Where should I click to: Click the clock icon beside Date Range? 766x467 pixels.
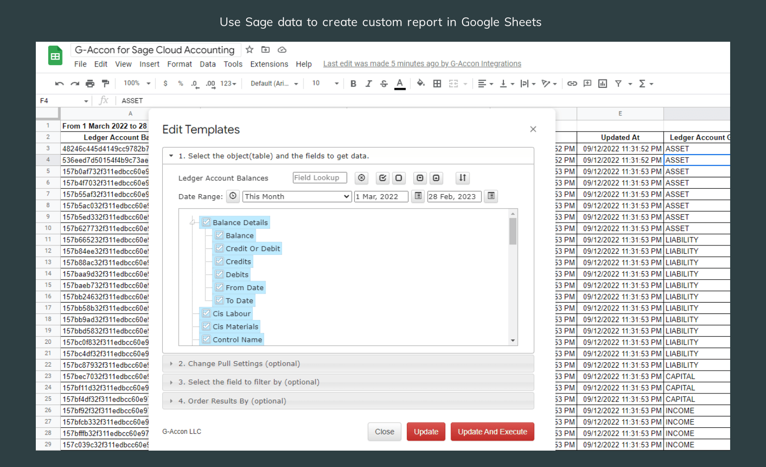[x=233, y=196]
